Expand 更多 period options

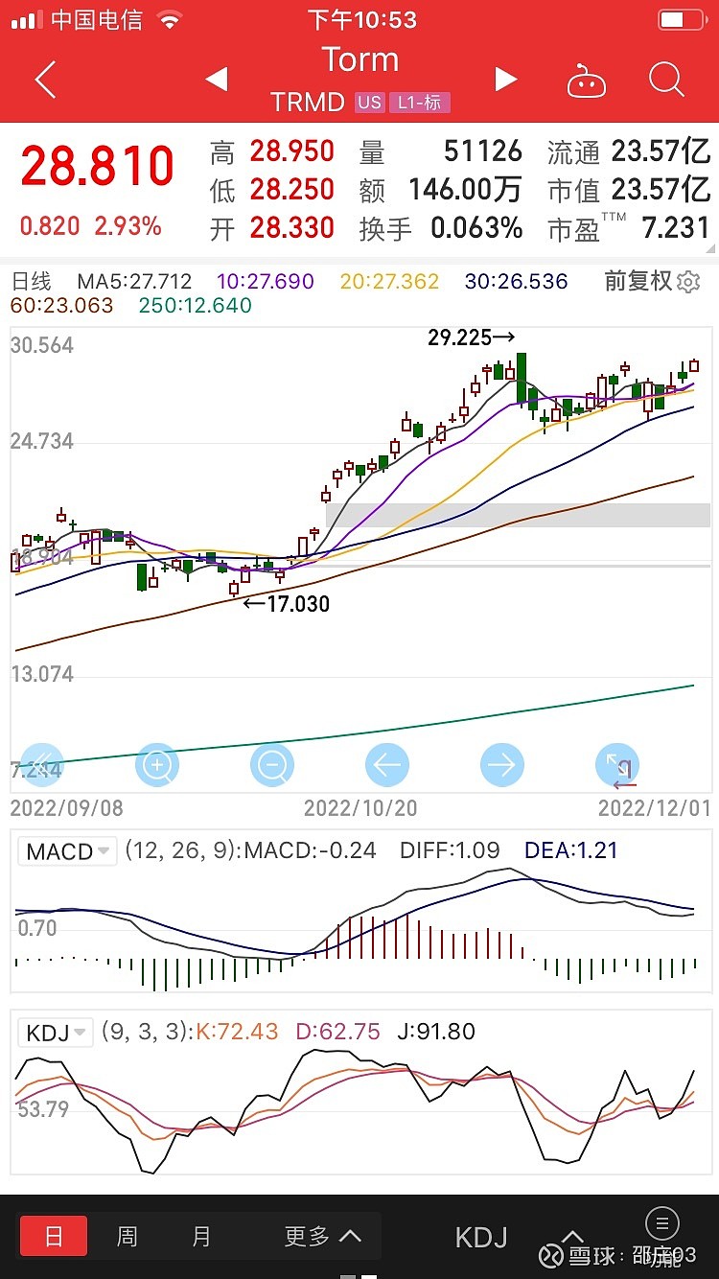click(323, 1237)
